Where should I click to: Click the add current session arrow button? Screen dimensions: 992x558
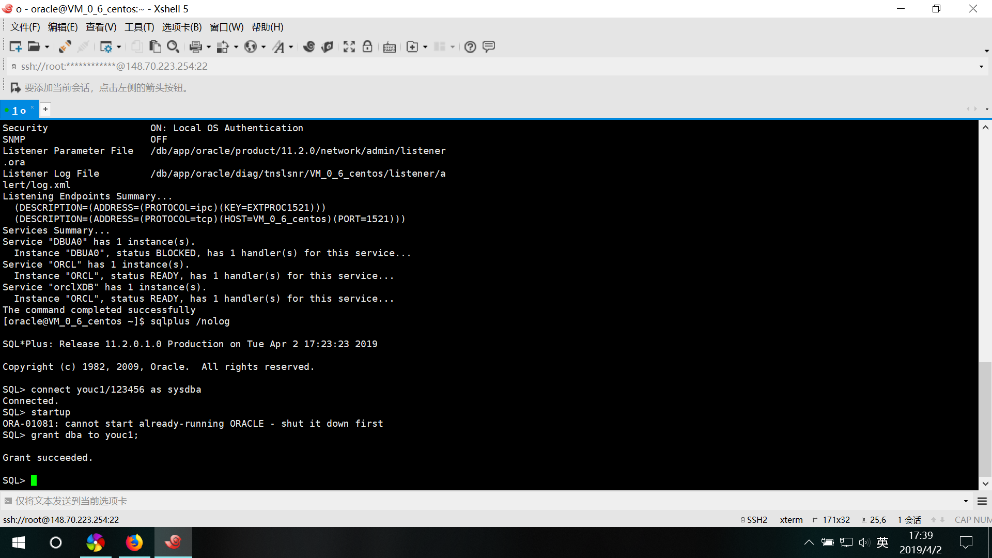pos(16,88)
